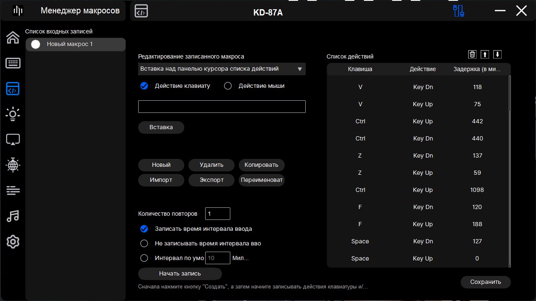Click the Копировать copy button

(x=262, y=165)
